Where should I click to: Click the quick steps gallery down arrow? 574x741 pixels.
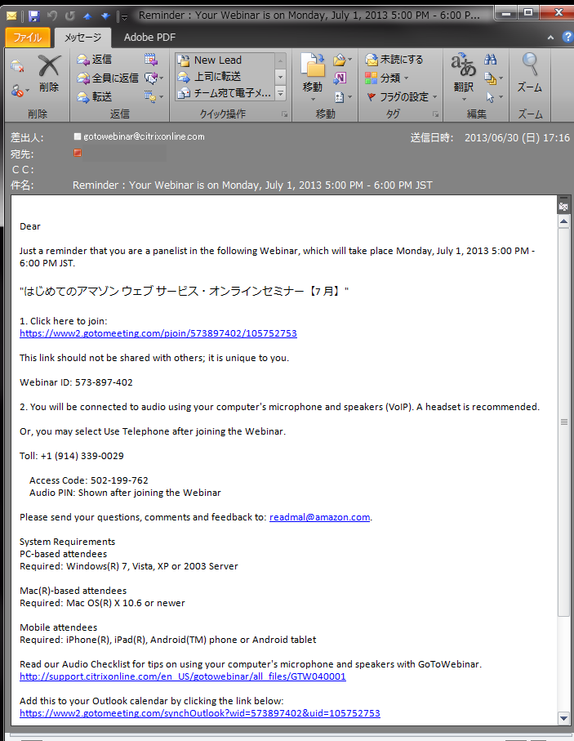coord(280,77)
